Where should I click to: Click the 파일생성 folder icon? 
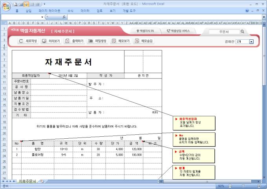point(90,41)
